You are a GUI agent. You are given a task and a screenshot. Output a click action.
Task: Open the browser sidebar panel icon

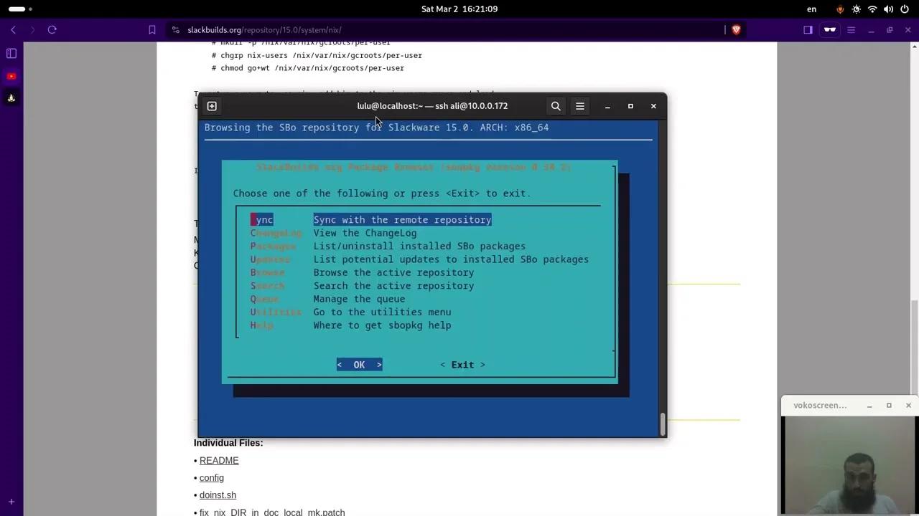[x=808, y=29]
